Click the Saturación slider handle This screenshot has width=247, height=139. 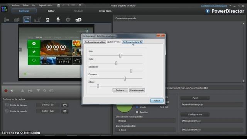coord(131,71)
